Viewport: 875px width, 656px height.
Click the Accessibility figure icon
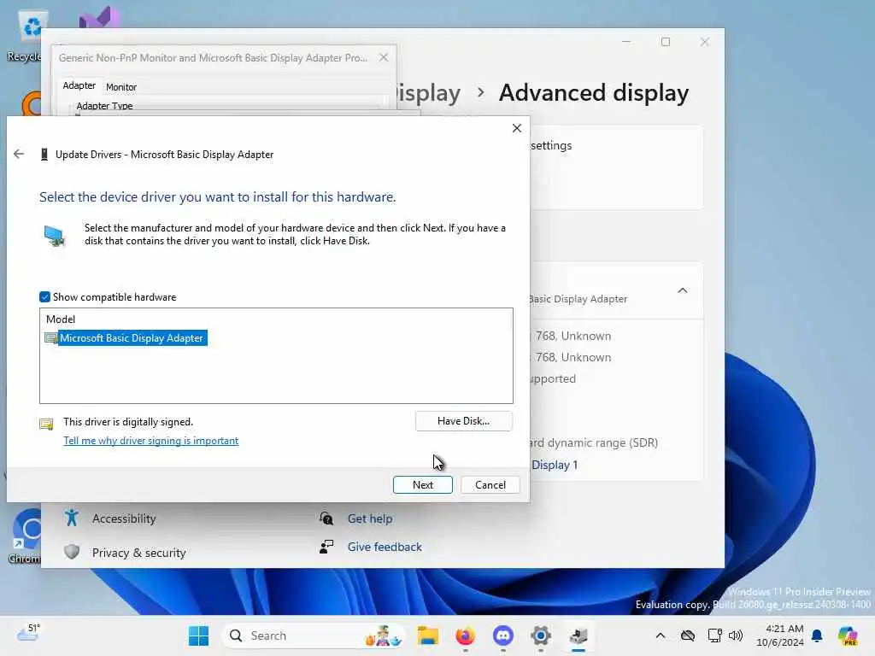pos(72,518)
